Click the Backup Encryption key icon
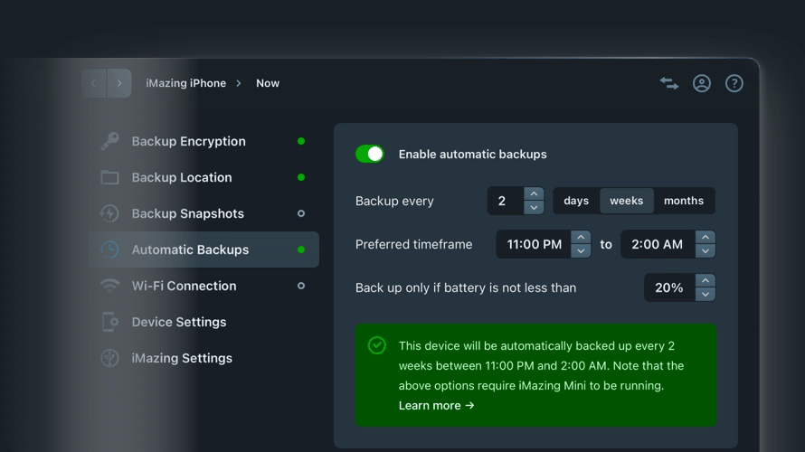Viewport: 805px width, 452px height. (109, 141)
